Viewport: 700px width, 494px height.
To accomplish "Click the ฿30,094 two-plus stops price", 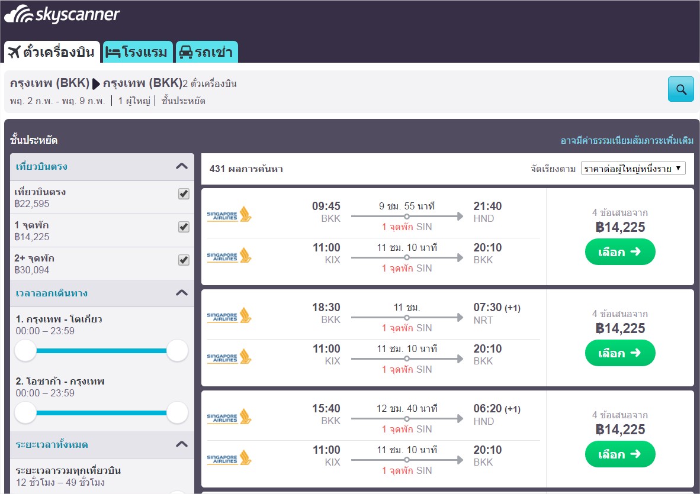I will pyautogui.click(x=32, y=270).
